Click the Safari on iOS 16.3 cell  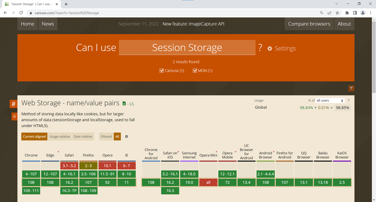[170, 191]
